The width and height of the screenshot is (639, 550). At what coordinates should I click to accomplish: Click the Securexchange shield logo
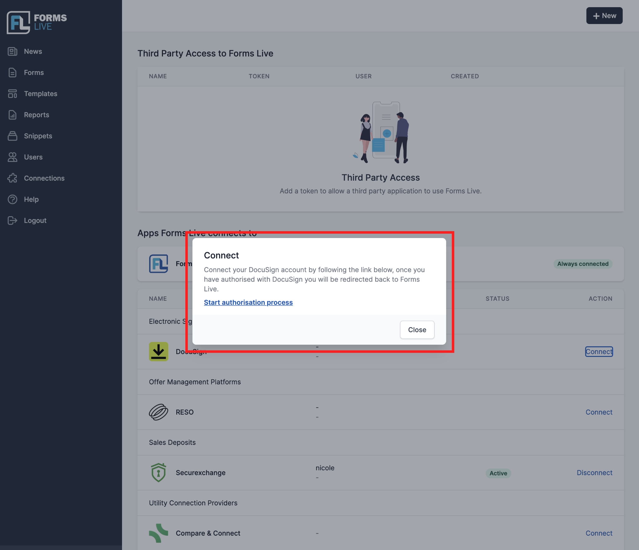tap(159, 473)
